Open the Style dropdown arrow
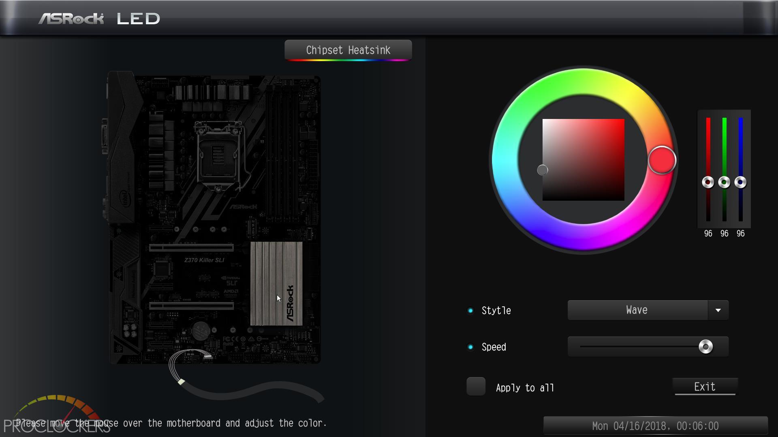This screenshot has width=778, height=437. click(x=718, y=310)
